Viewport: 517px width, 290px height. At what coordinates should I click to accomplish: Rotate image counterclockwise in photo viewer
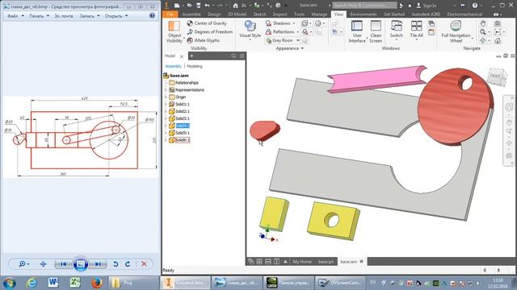click(x=116, y=264)
